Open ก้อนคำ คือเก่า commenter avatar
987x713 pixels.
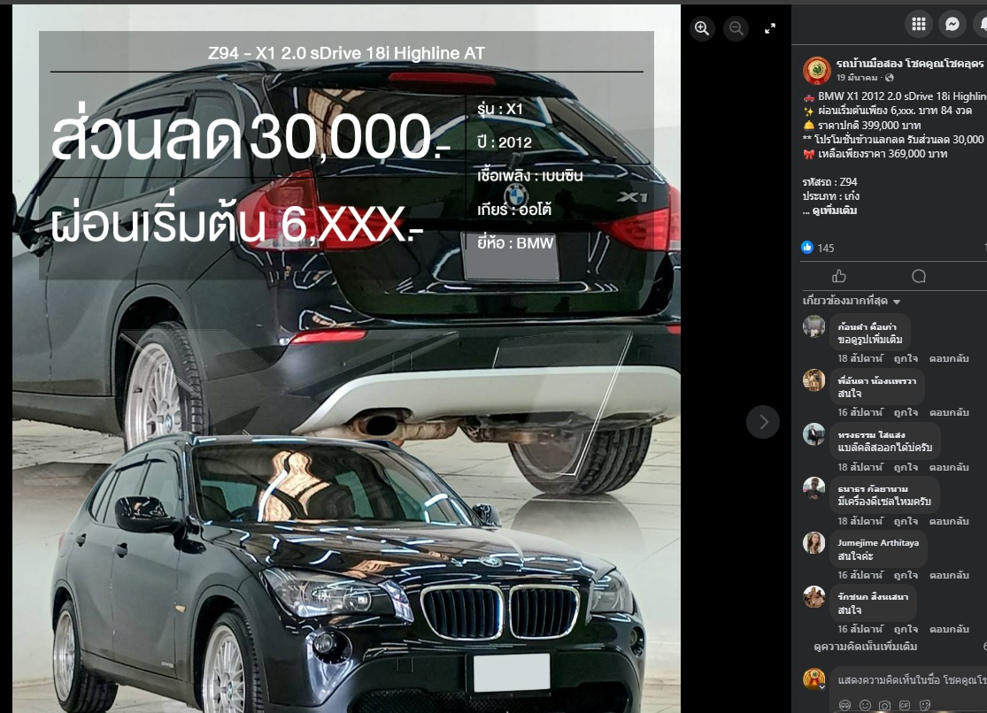coord(814,326)
